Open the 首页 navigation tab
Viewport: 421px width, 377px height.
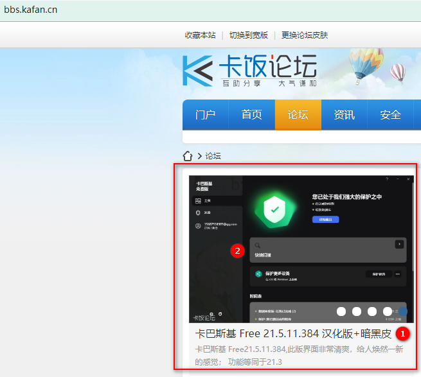251,115
